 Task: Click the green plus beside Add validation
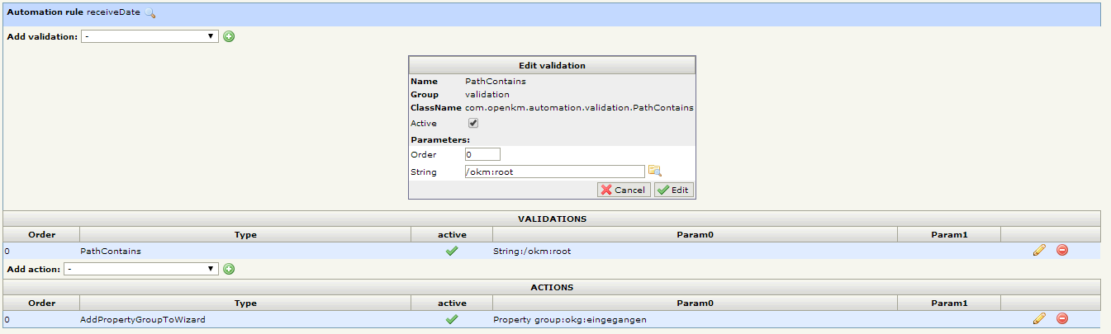pos(229,36)
